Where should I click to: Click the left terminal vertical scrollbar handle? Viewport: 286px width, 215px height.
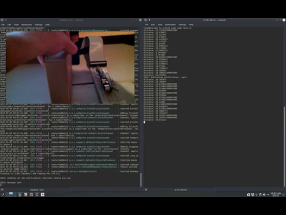141,180
